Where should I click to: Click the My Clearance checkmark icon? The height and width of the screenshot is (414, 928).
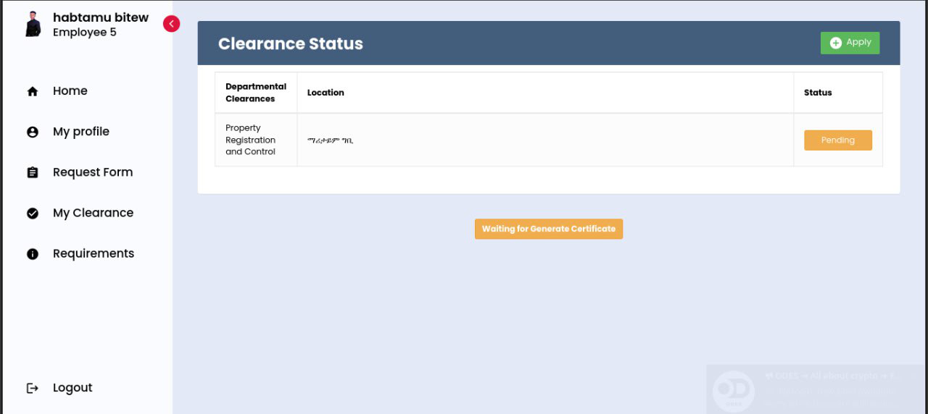[x=32, y=213]
